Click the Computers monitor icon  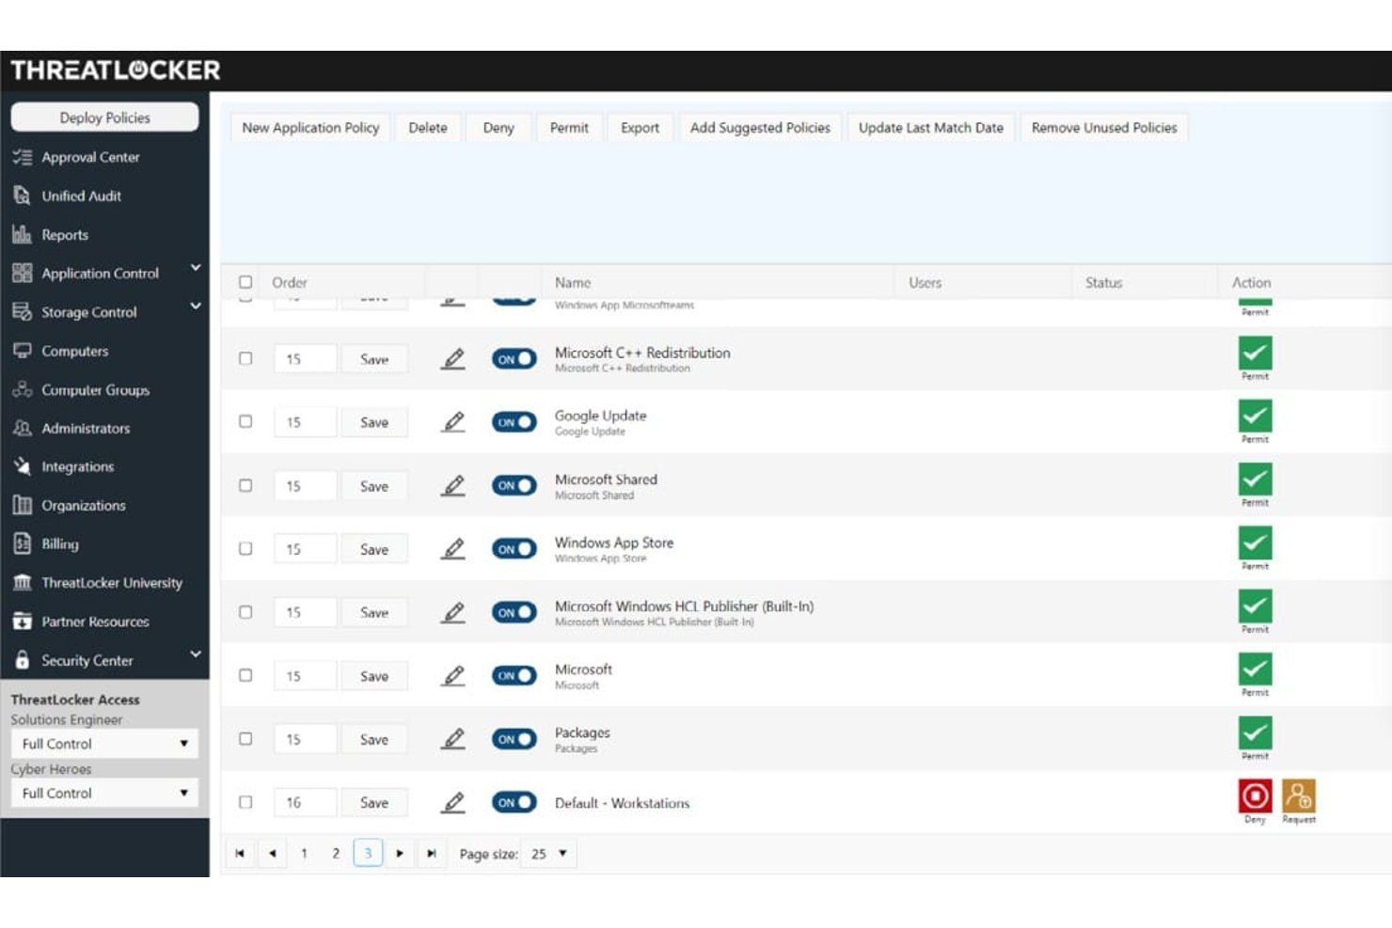point(23,351)
